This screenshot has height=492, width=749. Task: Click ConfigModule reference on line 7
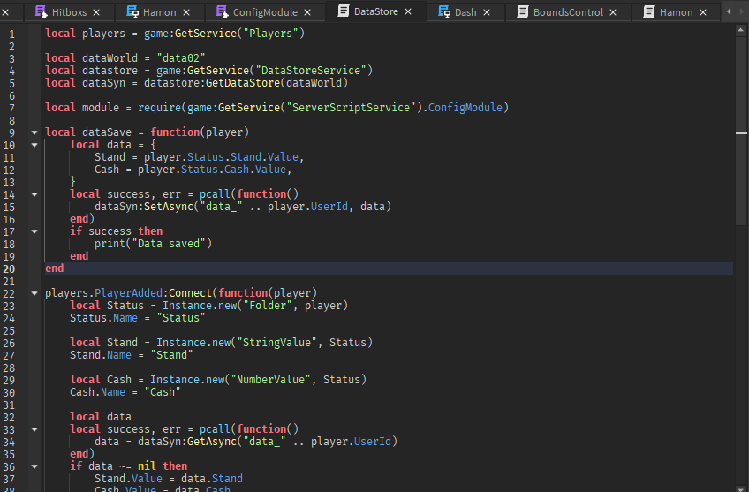click(465, 108)
